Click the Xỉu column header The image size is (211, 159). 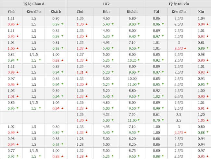coord(201,12)
